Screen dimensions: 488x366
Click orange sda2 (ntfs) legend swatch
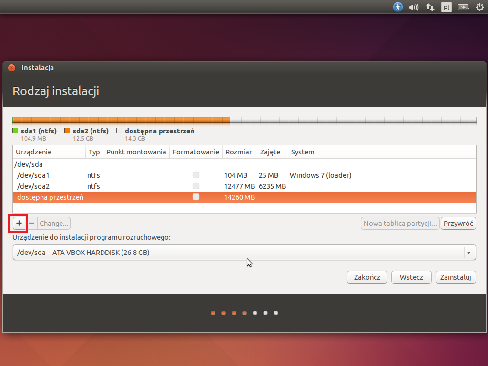(x=67, y=131)
